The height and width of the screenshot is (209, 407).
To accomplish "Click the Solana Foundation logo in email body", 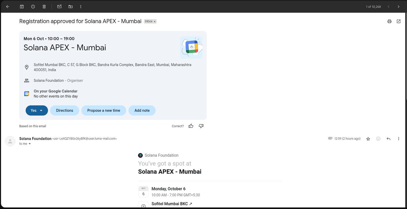I will click(x=140, y=155).
